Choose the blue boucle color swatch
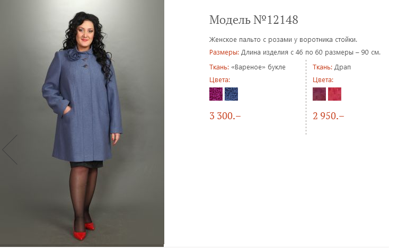407x249 pixels. point(231,94)
